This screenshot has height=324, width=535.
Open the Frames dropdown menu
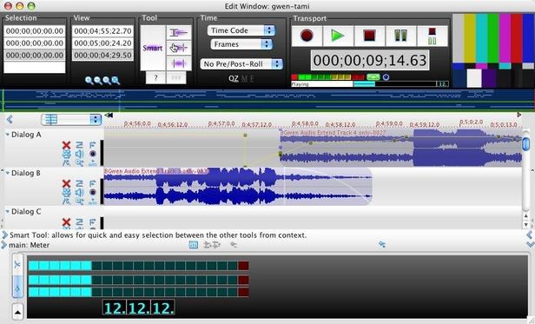241,44
